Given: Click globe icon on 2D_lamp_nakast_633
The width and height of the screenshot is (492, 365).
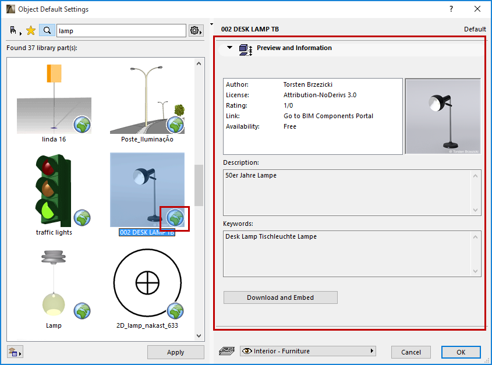Looking at the screenshot, I should click(x=175, y=311).
